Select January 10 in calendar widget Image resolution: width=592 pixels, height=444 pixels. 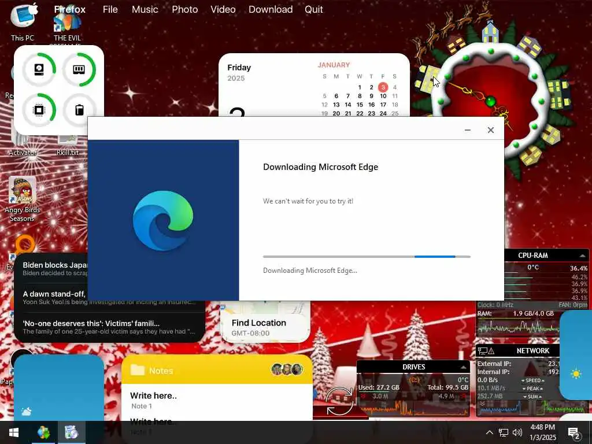(x=383, y=96)
